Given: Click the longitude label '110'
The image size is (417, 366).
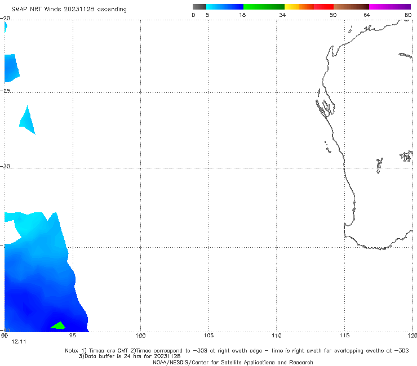Looking at the screenshot, I should (277, 336).
